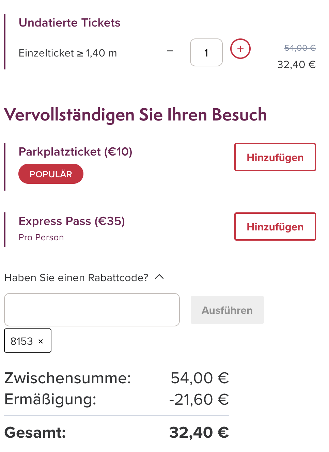Screen dimensions: 329x452
Task: Click the Undatierte Tickets heading
Action: (69, 23)
